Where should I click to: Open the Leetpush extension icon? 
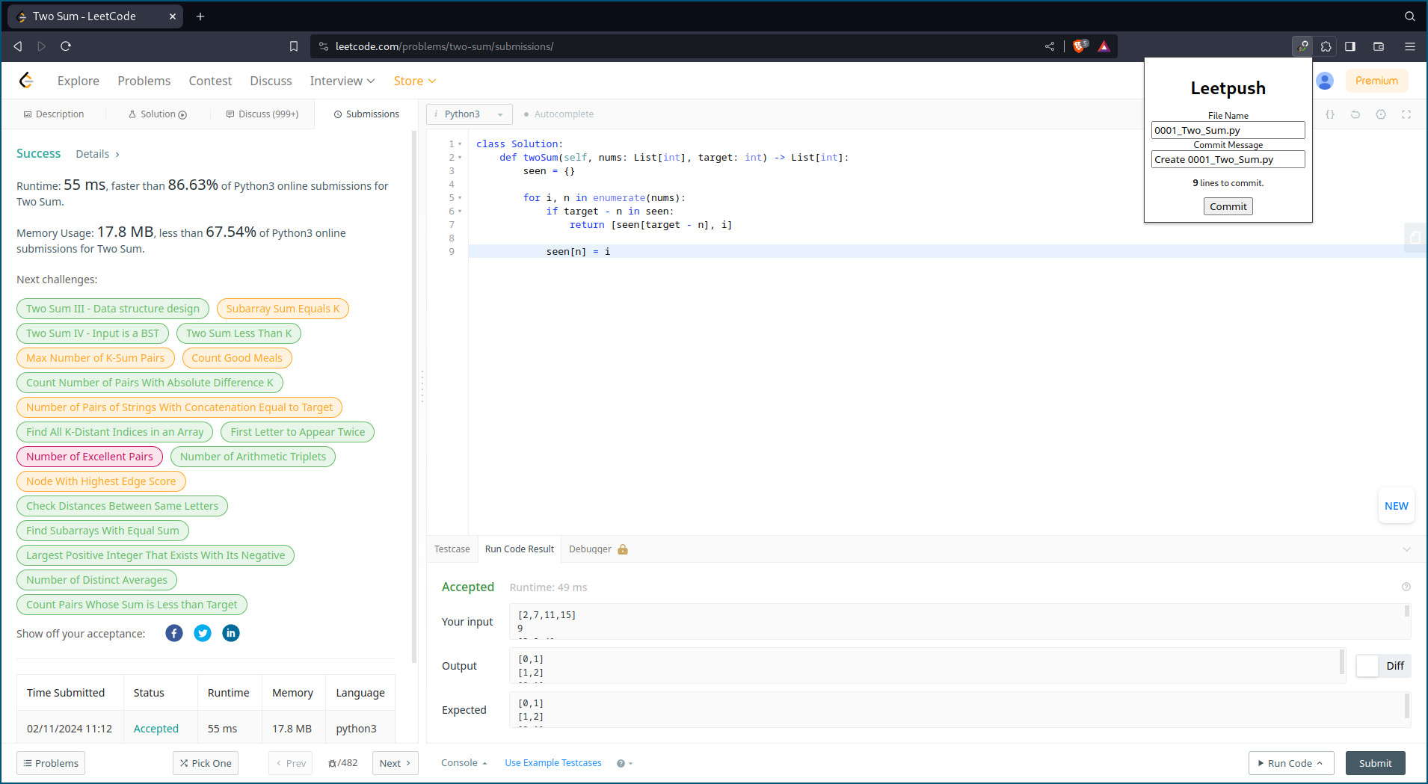[1302, 46]
